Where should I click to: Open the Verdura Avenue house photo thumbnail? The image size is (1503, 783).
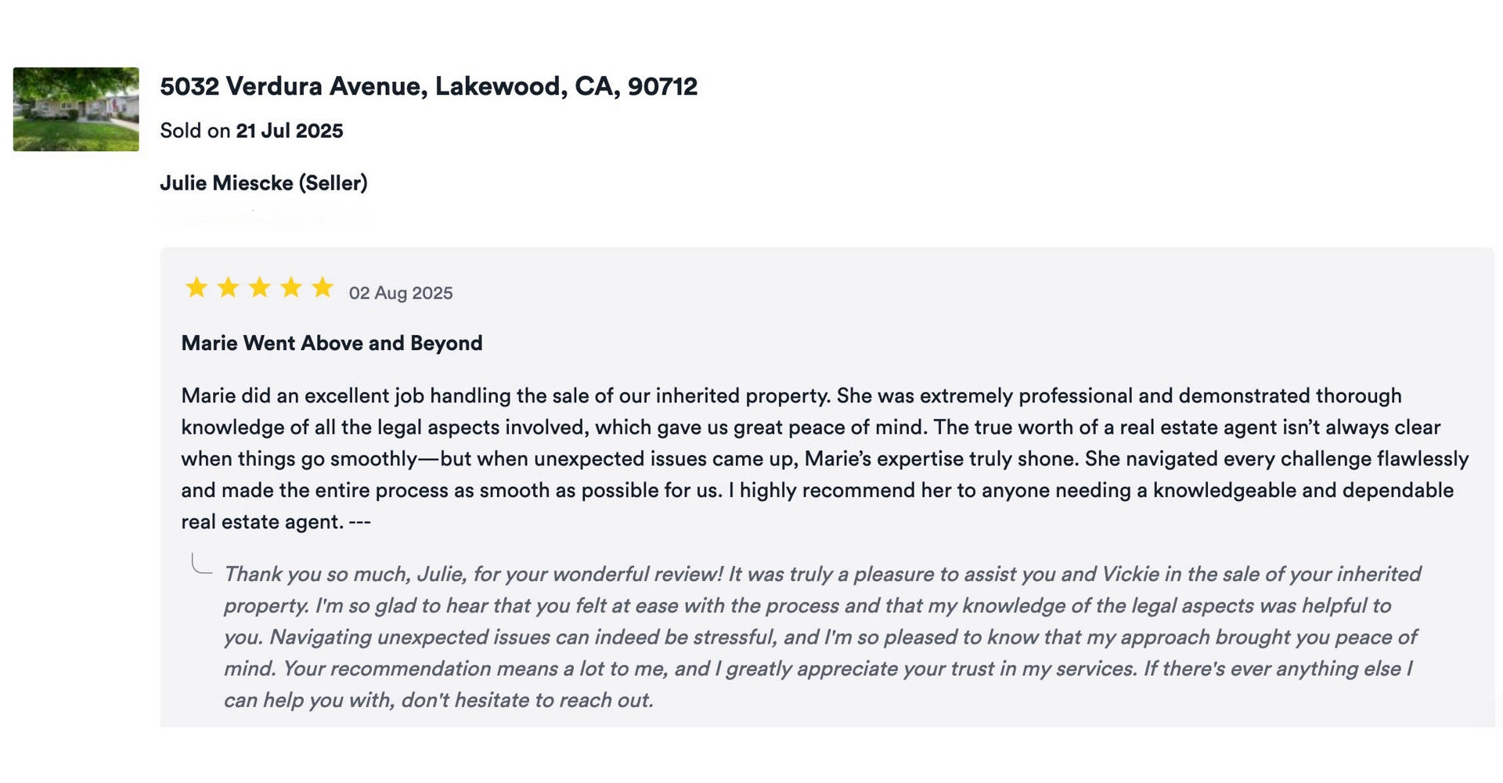pos(76,109)
